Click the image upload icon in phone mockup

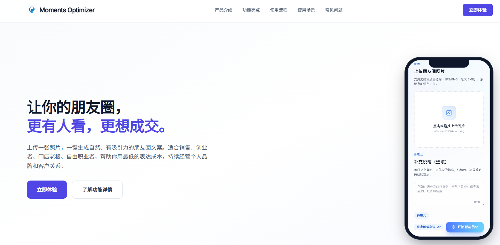pyautogui.click(x=449, y=113)
